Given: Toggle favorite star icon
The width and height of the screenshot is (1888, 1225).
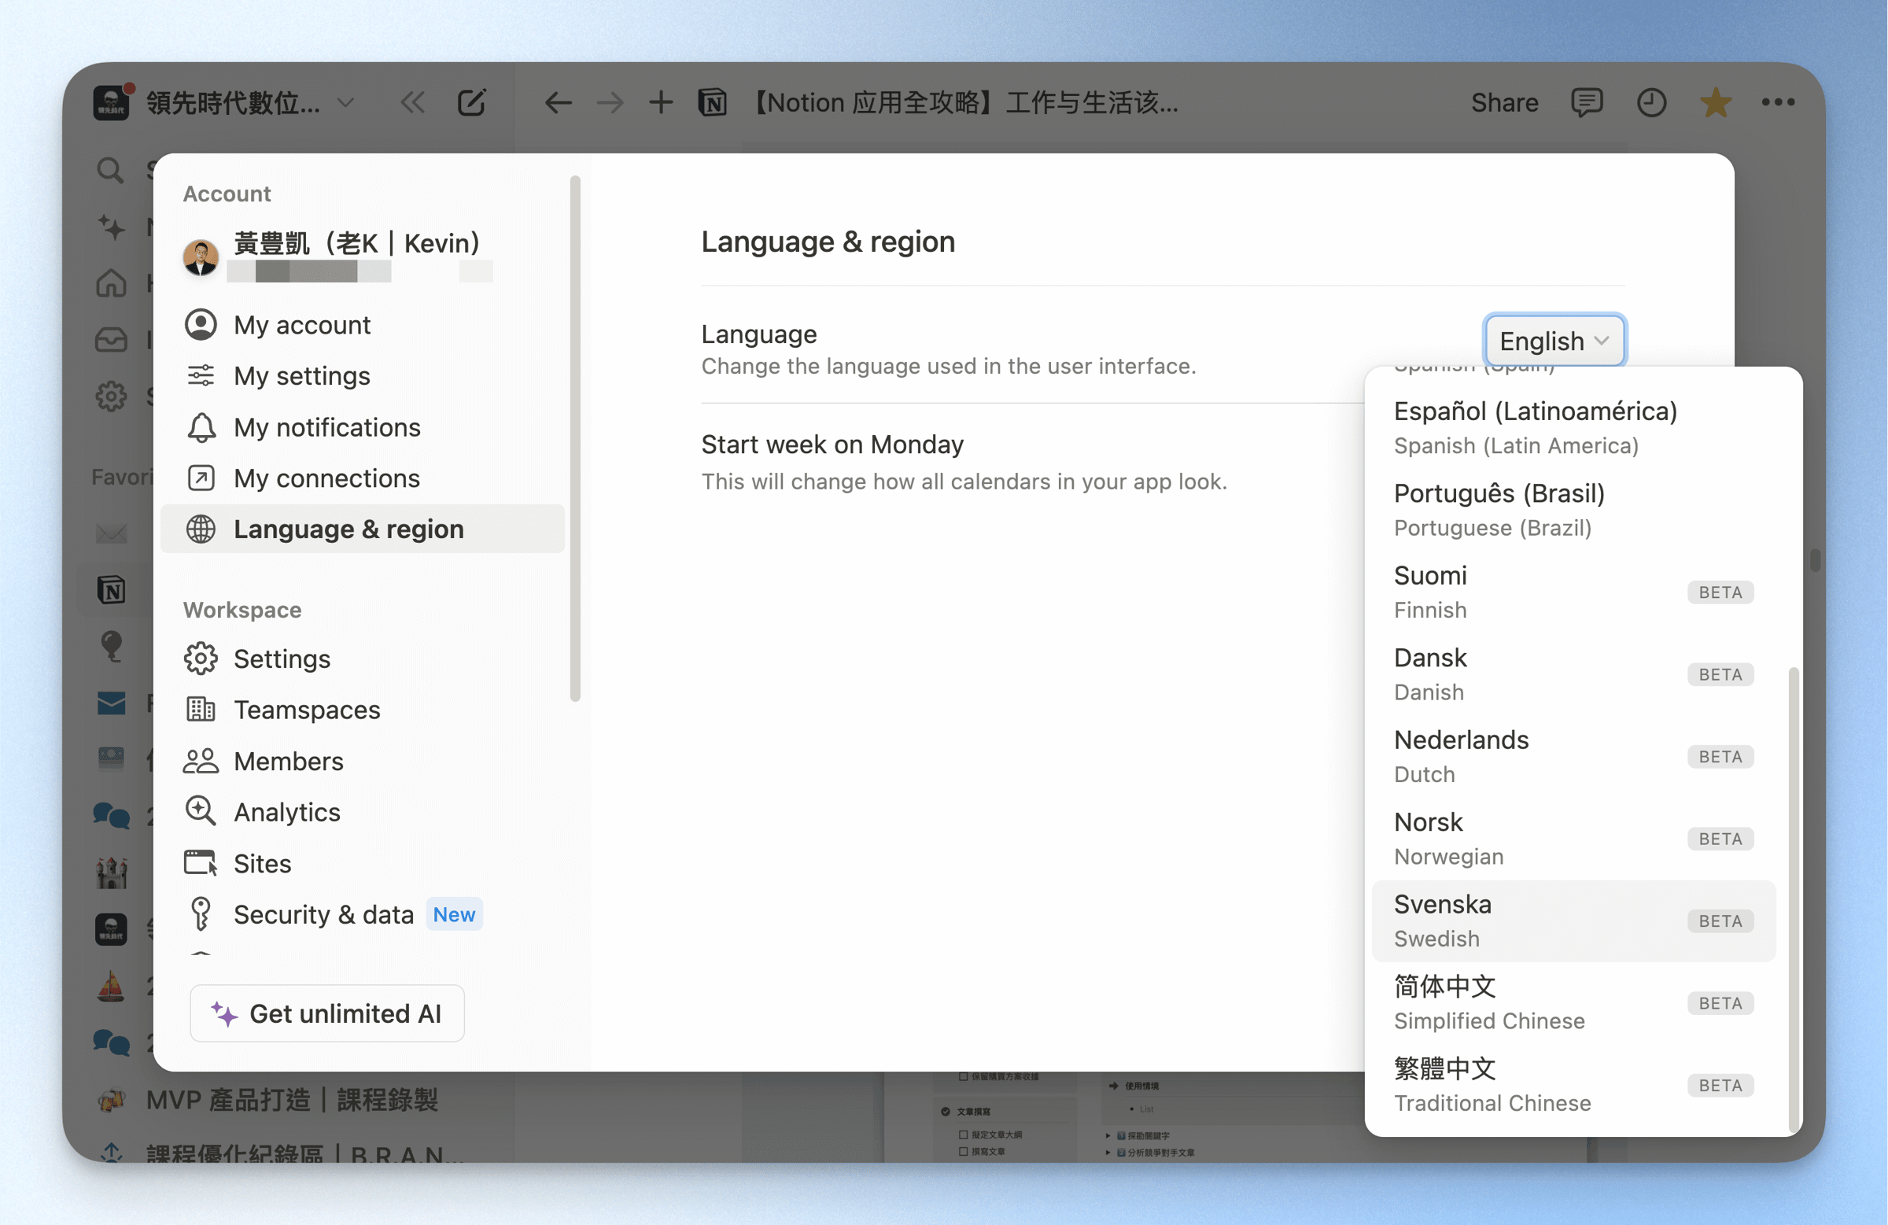Looking at the screenshot, I should pyautogui.click(x=1716, y=102).
